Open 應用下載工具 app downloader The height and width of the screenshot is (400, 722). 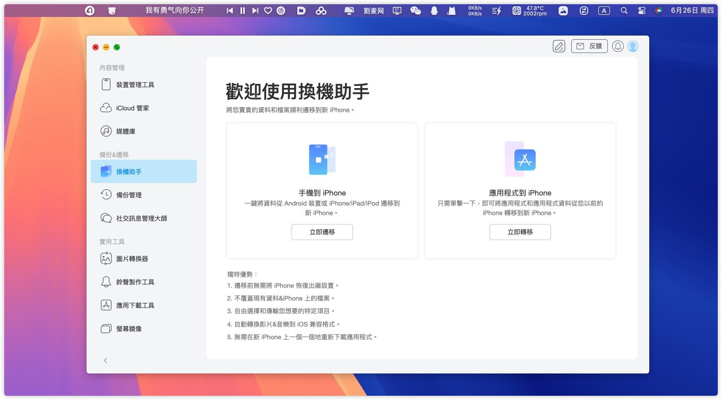135,306
